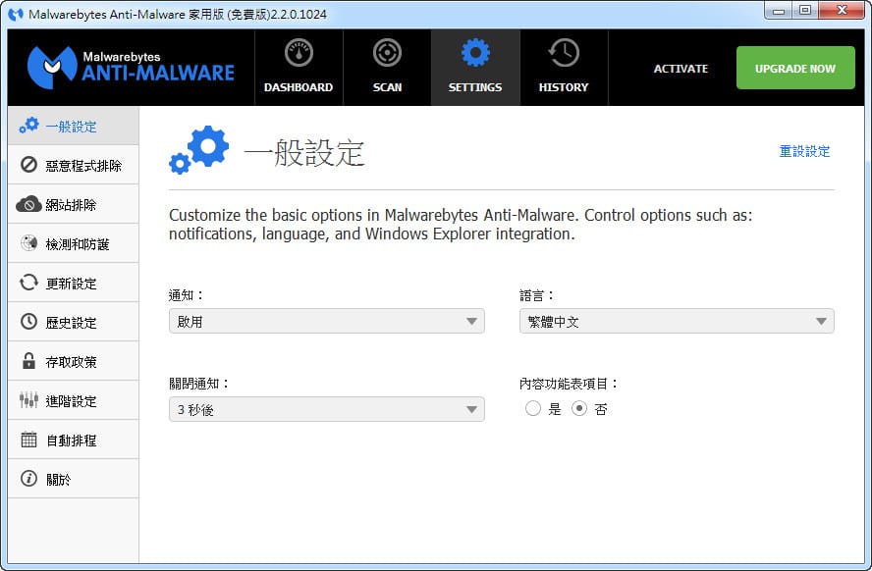872x571 pixels.
Task: Minimize the Malwarebytes window
Action: pos(779,10)
